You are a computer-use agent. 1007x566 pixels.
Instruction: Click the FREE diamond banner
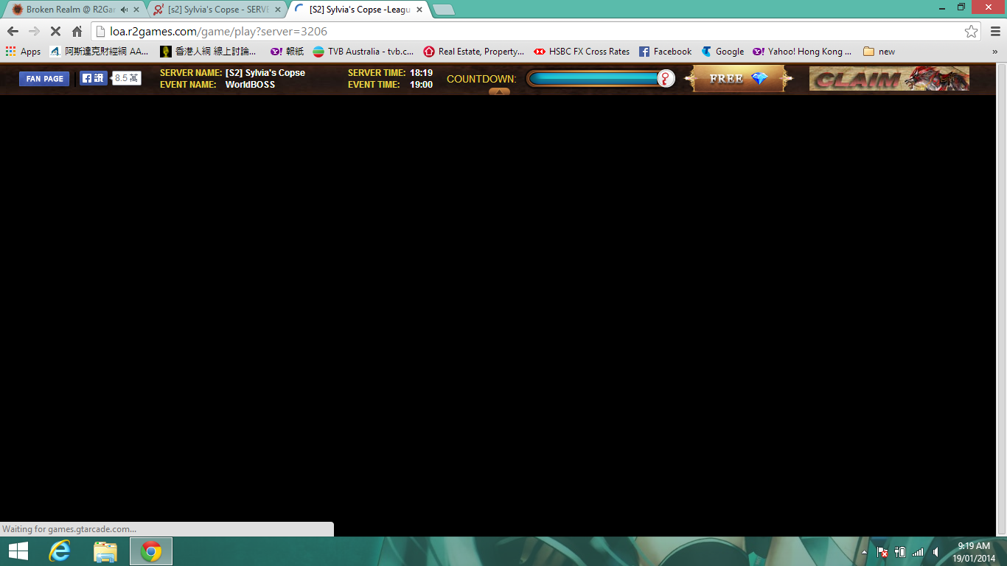[738, 79]
